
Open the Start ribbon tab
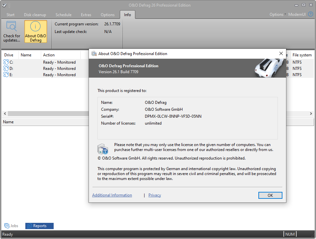tap(11, 15)
